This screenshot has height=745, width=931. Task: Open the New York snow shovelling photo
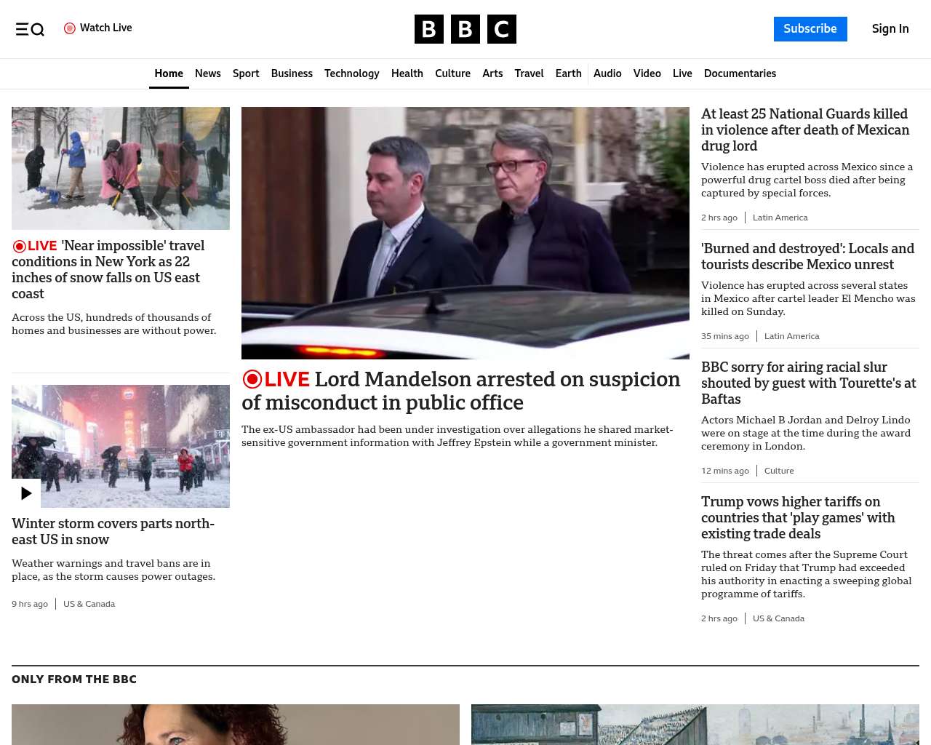[121, 169]
